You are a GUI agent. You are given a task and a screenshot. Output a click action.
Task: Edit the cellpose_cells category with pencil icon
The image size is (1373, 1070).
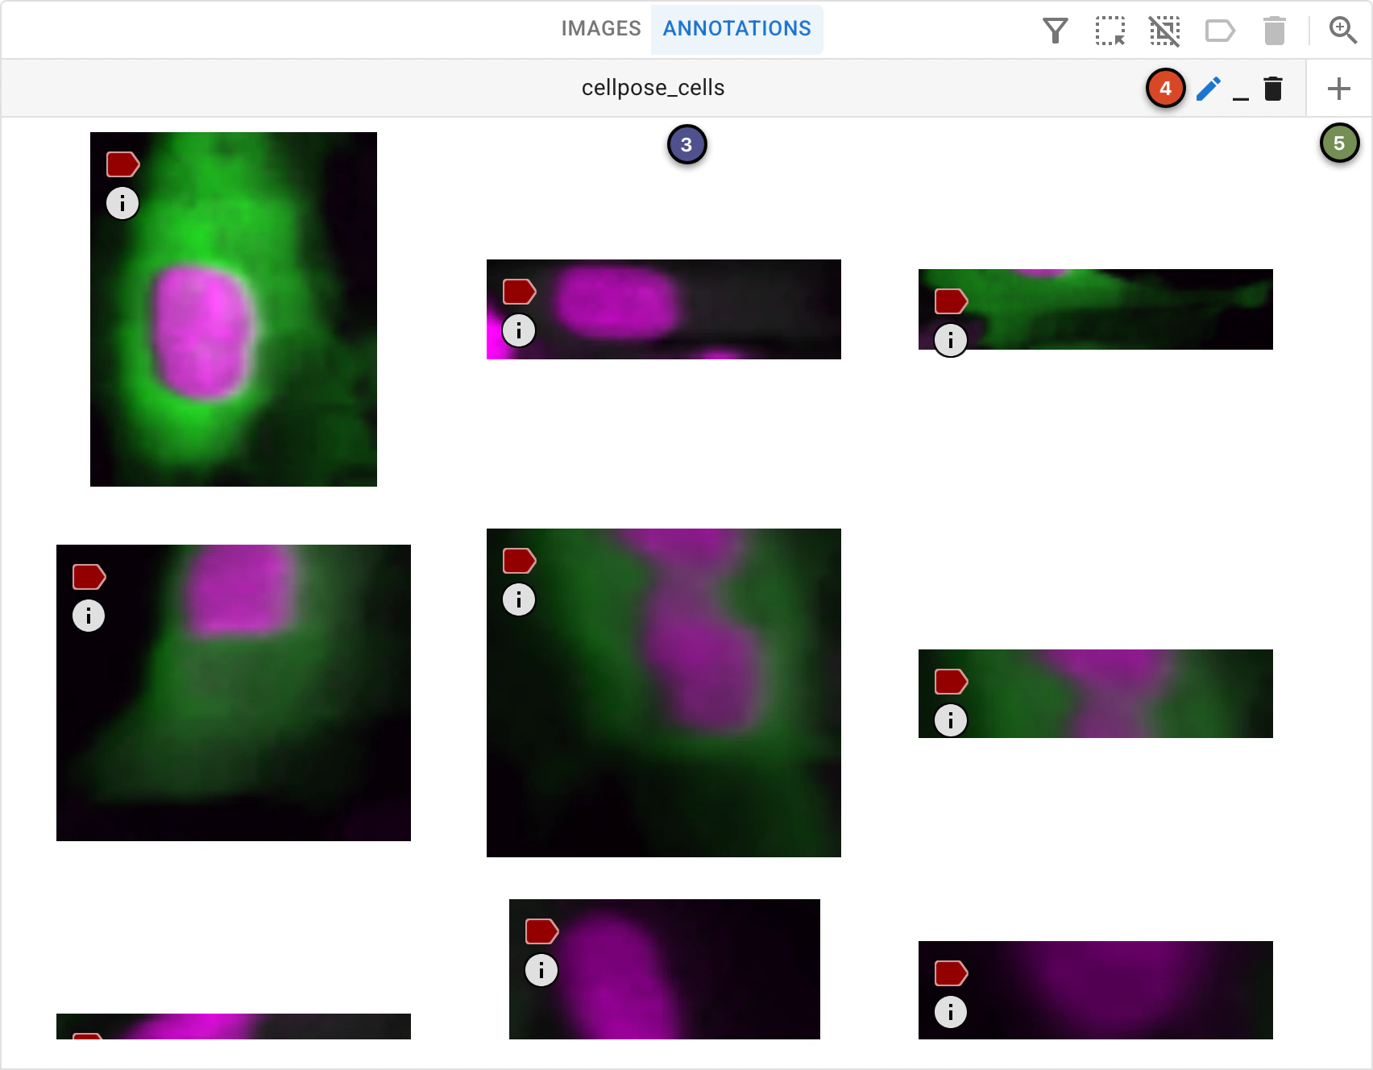tap(1209, 89)
